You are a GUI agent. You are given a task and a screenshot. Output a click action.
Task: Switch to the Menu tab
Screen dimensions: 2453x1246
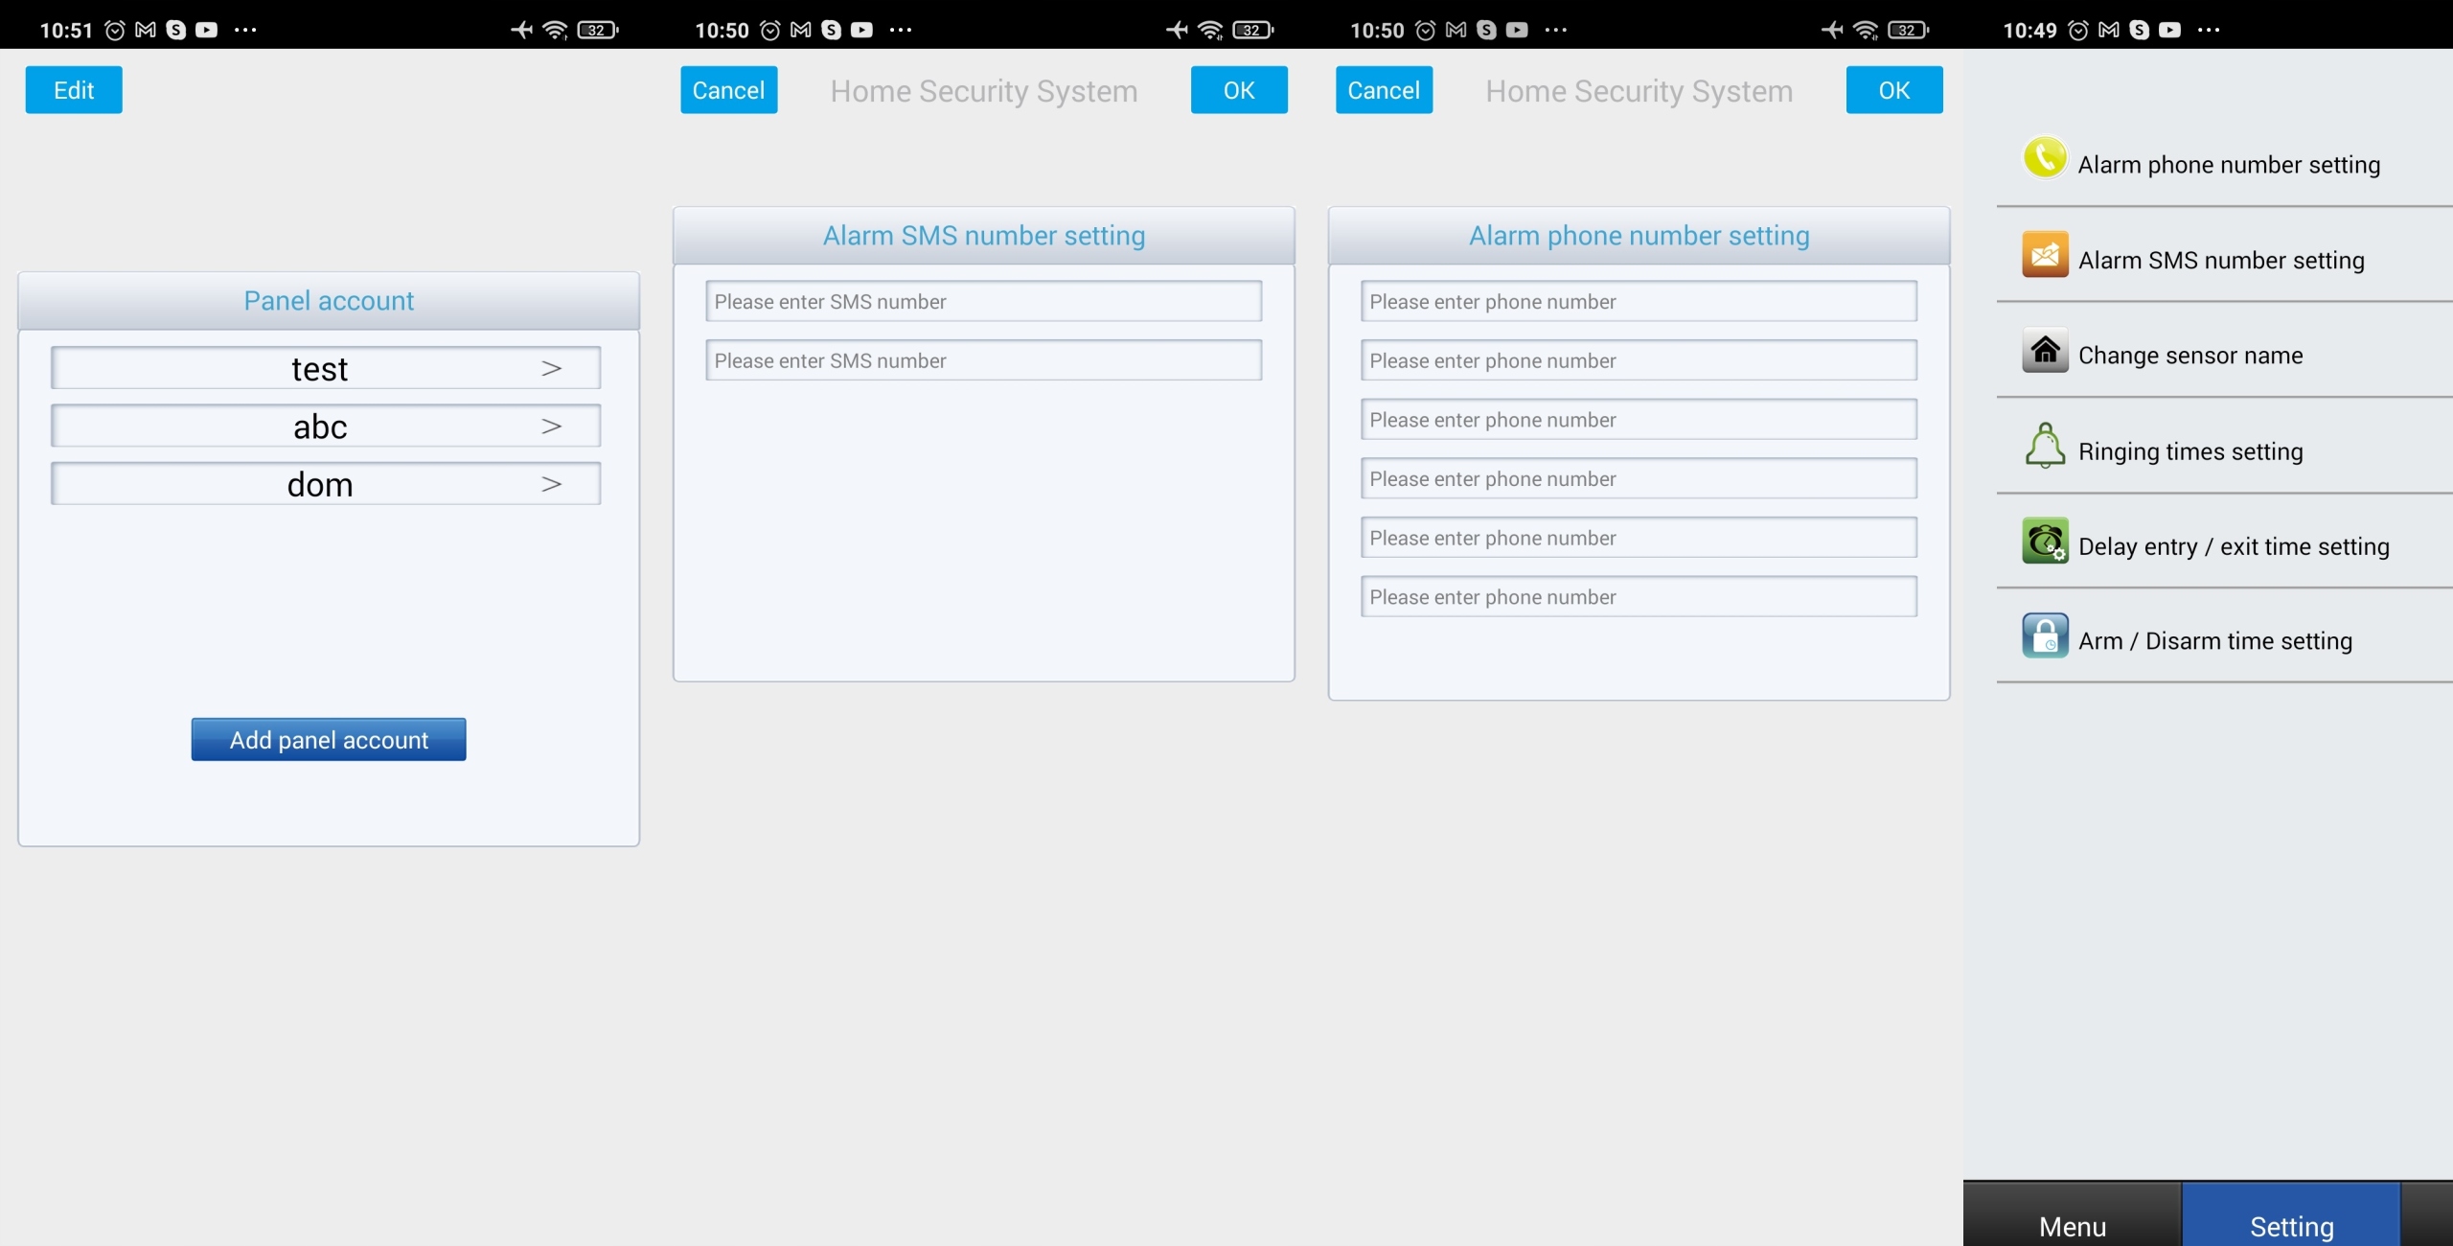tap(2072, 1224)
